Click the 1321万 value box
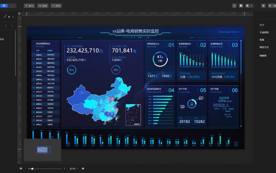The height and width of the screenshot is (173, 276). click(152, 75)
